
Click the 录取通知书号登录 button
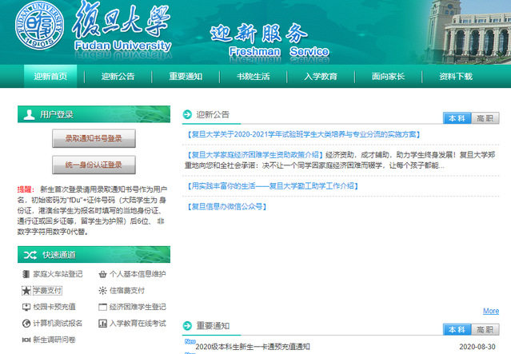pos(94,138)
